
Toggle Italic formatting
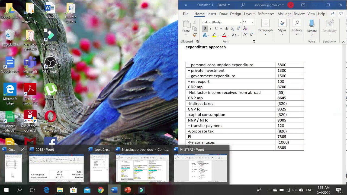pos(210,28)
